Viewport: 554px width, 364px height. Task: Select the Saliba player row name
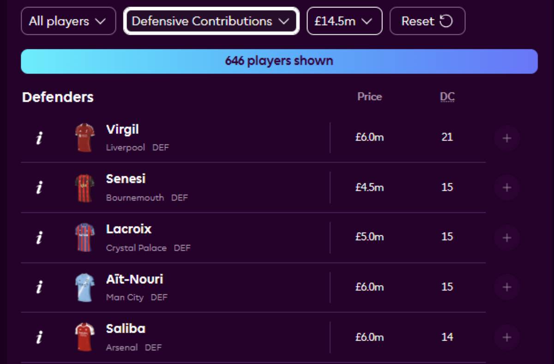126,328
